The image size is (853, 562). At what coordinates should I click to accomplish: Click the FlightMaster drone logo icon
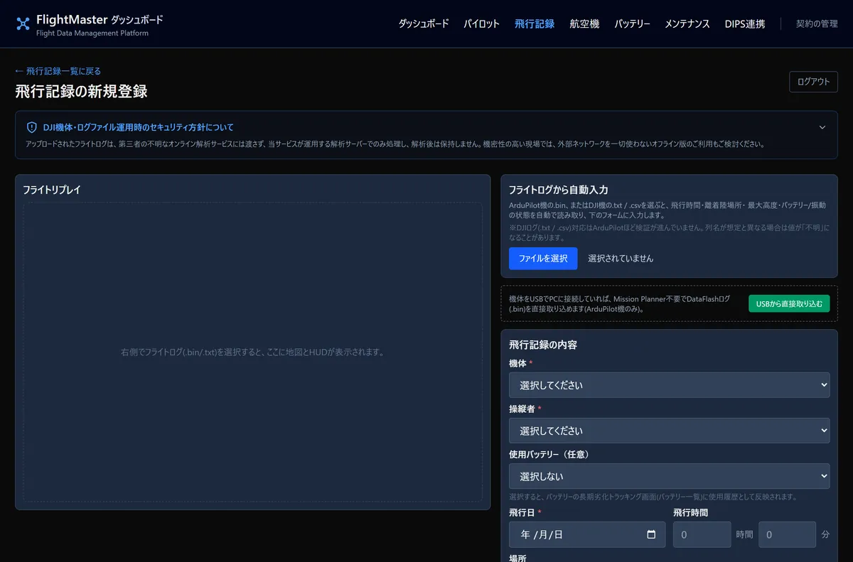click(x=23, y=24)
